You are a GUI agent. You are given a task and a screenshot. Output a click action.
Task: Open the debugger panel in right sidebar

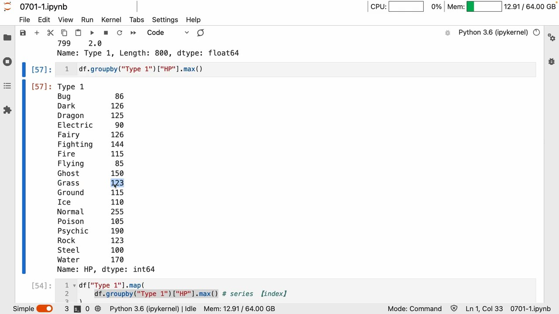(x=552, y=61)
